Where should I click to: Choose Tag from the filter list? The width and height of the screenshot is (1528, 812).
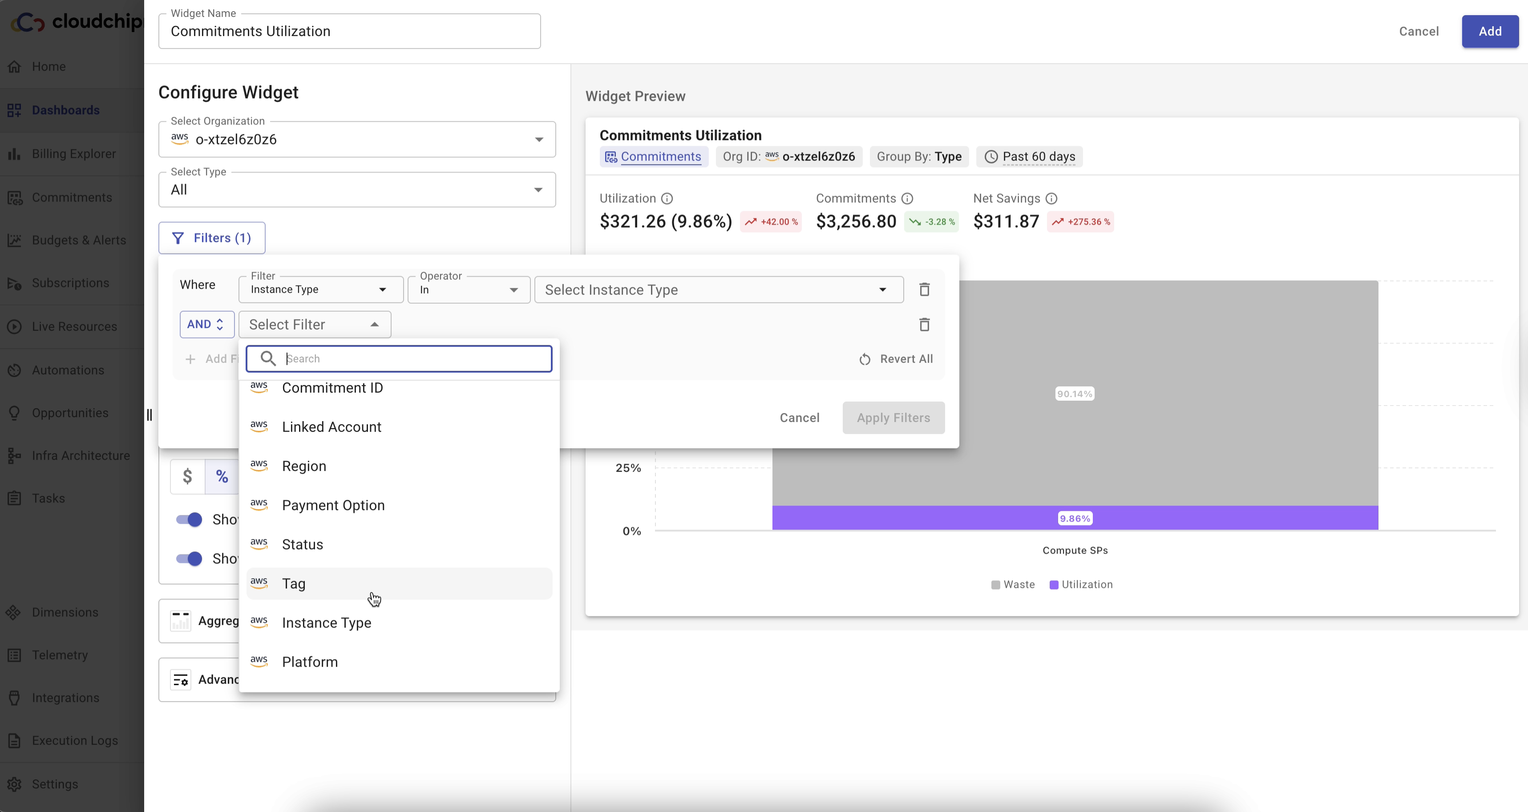coord(294,584)
